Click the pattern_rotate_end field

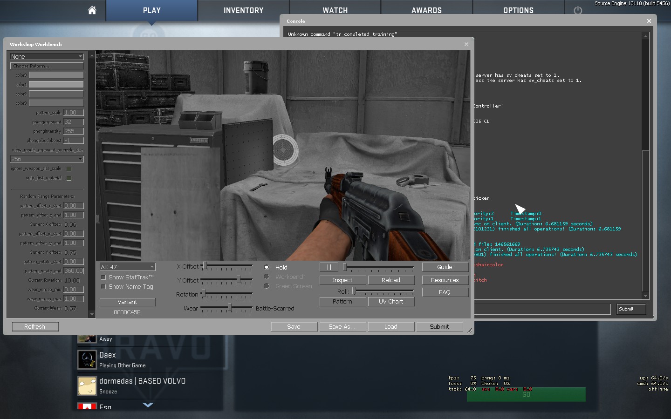click(74, 270)
